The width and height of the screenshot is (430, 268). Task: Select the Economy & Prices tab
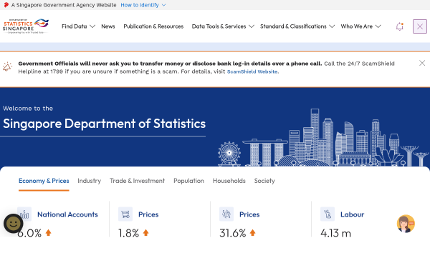click(44, 181)
